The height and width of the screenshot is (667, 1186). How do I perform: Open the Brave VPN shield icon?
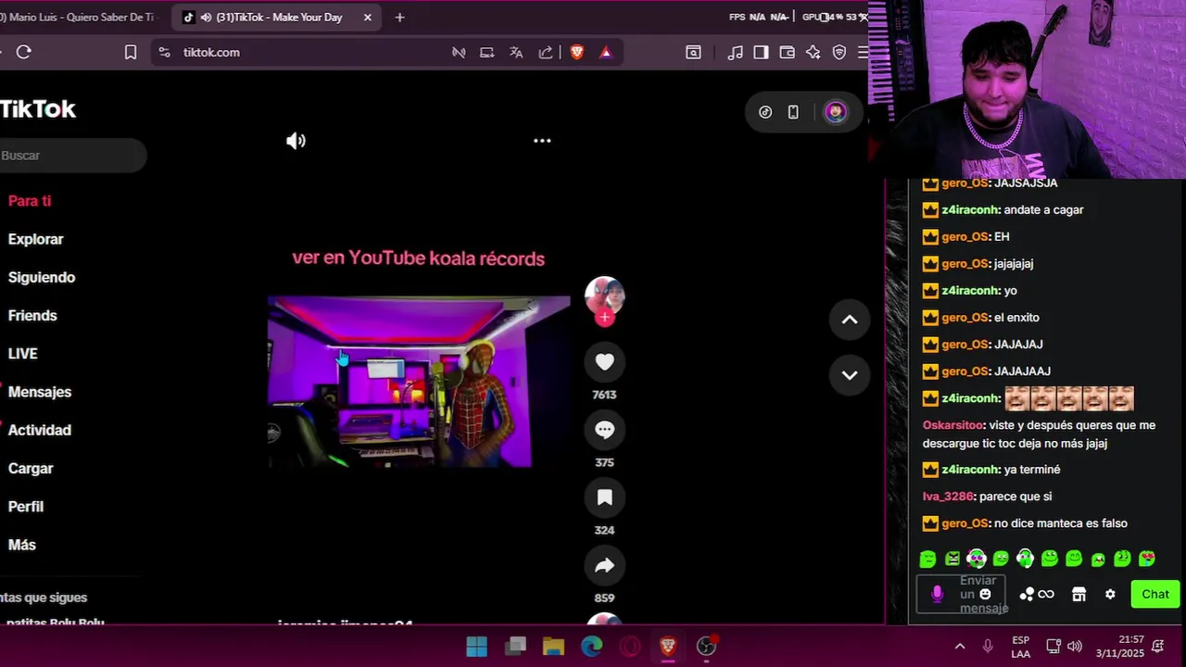click(x=839, y=53)
